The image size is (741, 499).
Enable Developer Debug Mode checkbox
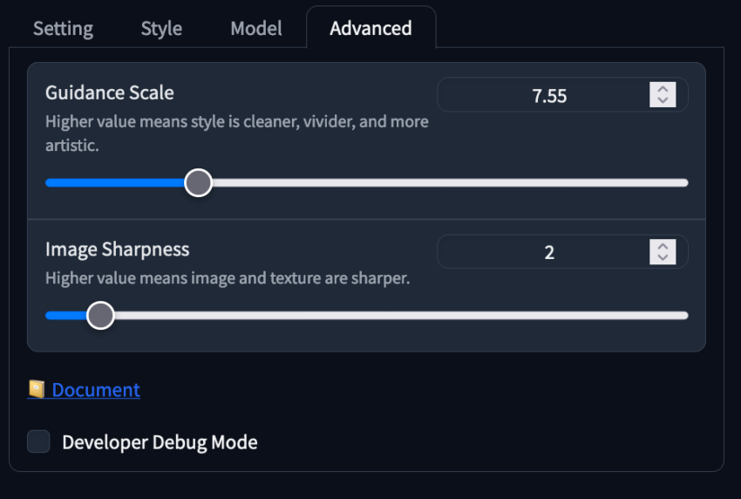[x=38, y=441]
